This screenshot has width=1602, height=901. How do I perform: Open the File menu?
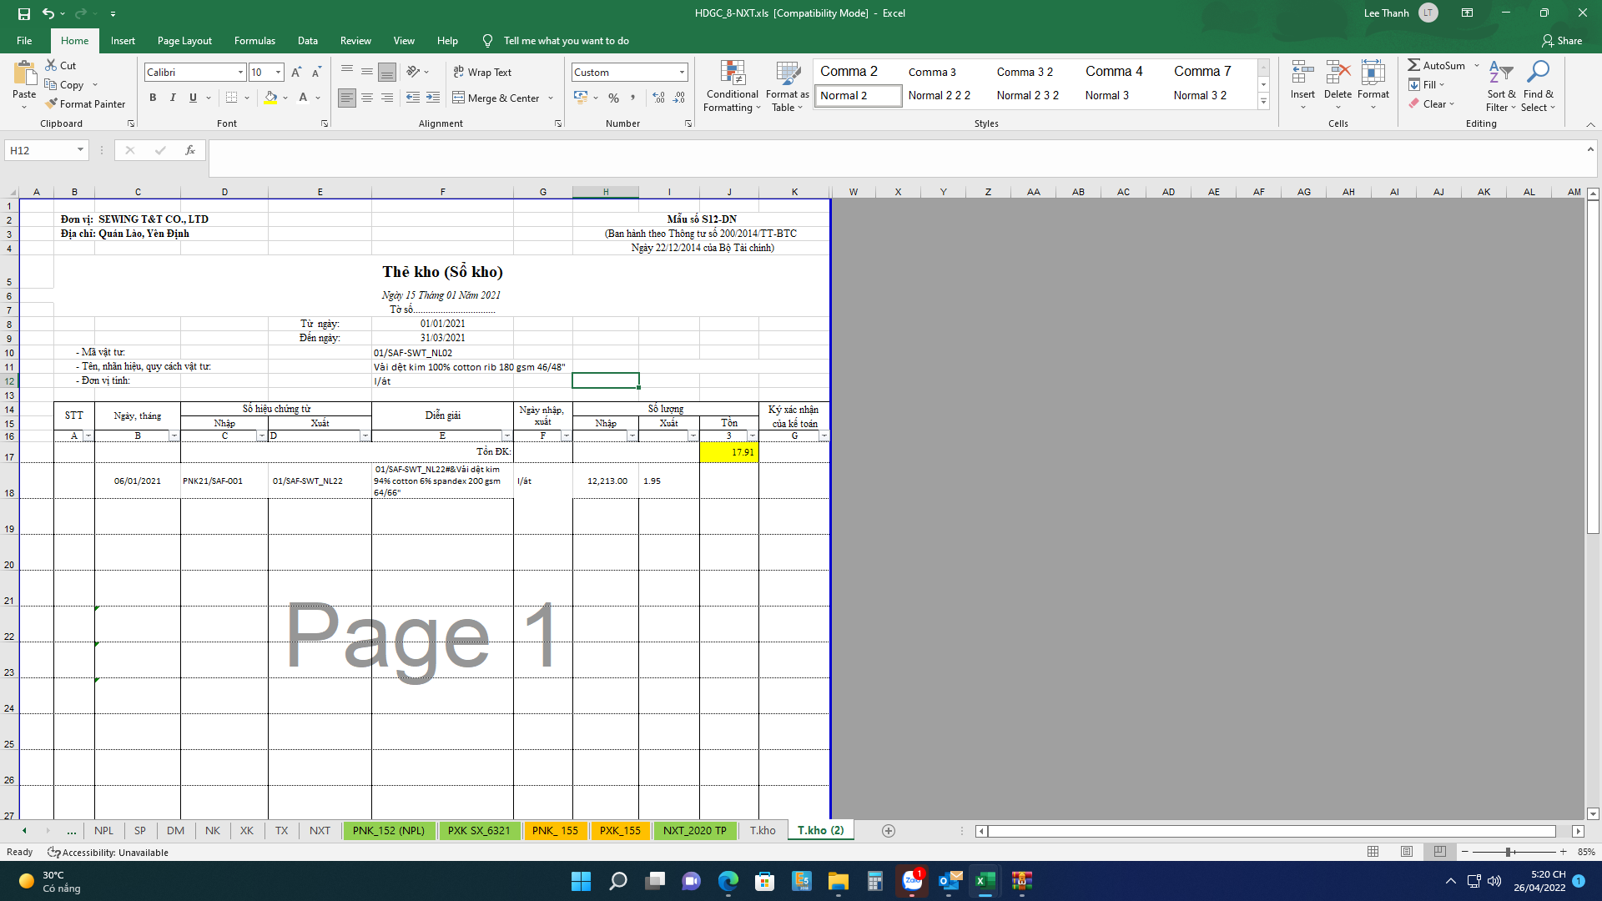point(24,41)
